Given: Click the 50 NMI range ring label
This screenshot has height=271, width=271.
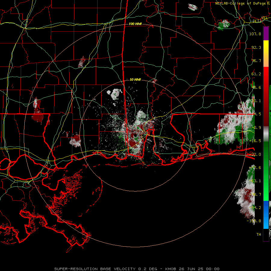Looking at the screenshot, I should pos(135,79).
